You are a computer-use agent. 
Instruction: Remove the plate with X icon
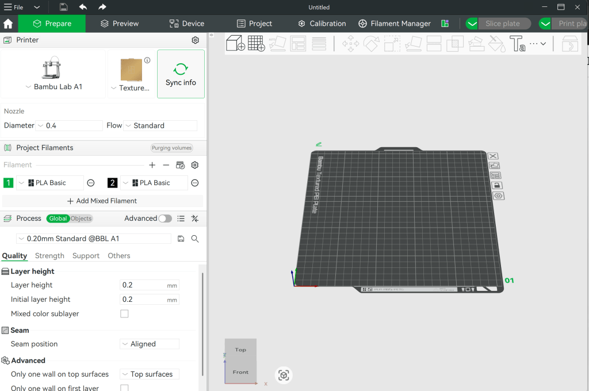point(493,156)
